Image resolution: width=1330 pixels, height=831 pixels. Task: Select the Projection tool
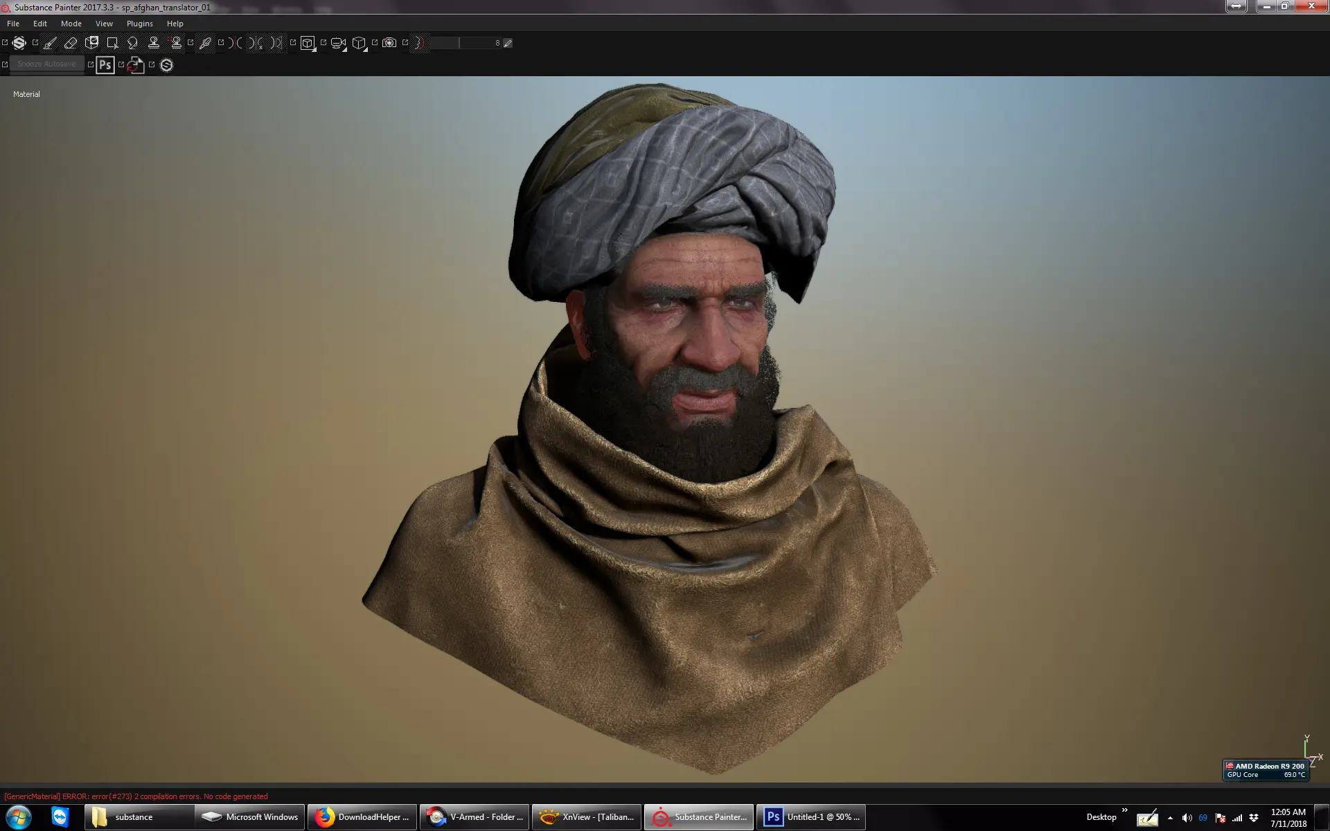click(x=91, y=43)
